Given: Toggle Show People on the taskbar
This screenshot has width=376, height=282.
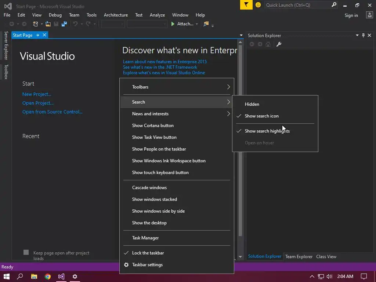Looking at the screenshot, I should 177,149.
